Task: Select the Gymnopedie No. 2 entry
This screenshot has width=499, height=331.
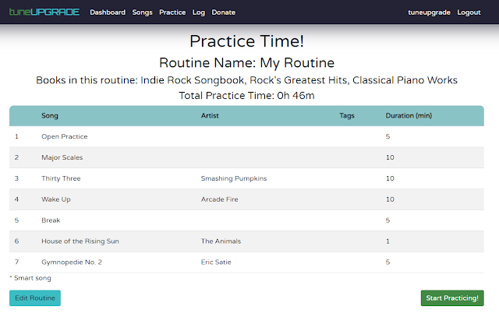Action: [72, 262]
